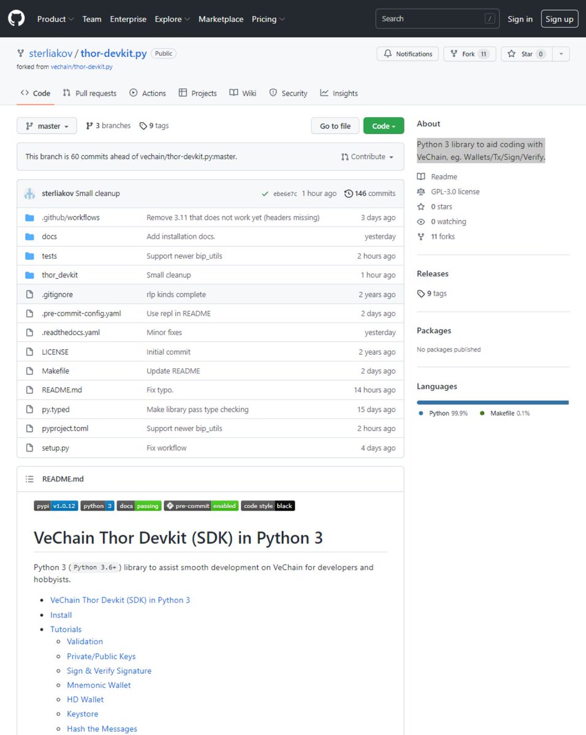Switch to the Code tab

pyautogui.click(x=36, y=93)
